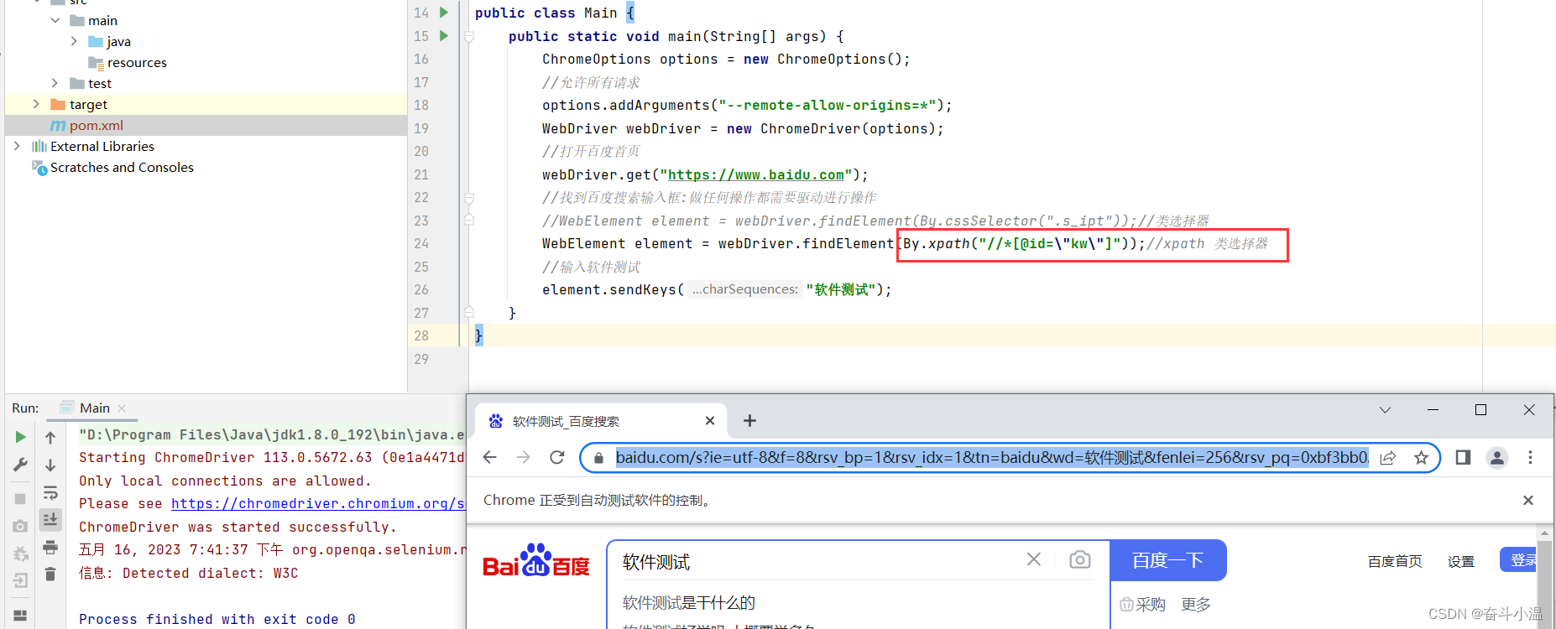
Task: Click the layout icon at Run panel bottom
Action: (x=20, y=616)
